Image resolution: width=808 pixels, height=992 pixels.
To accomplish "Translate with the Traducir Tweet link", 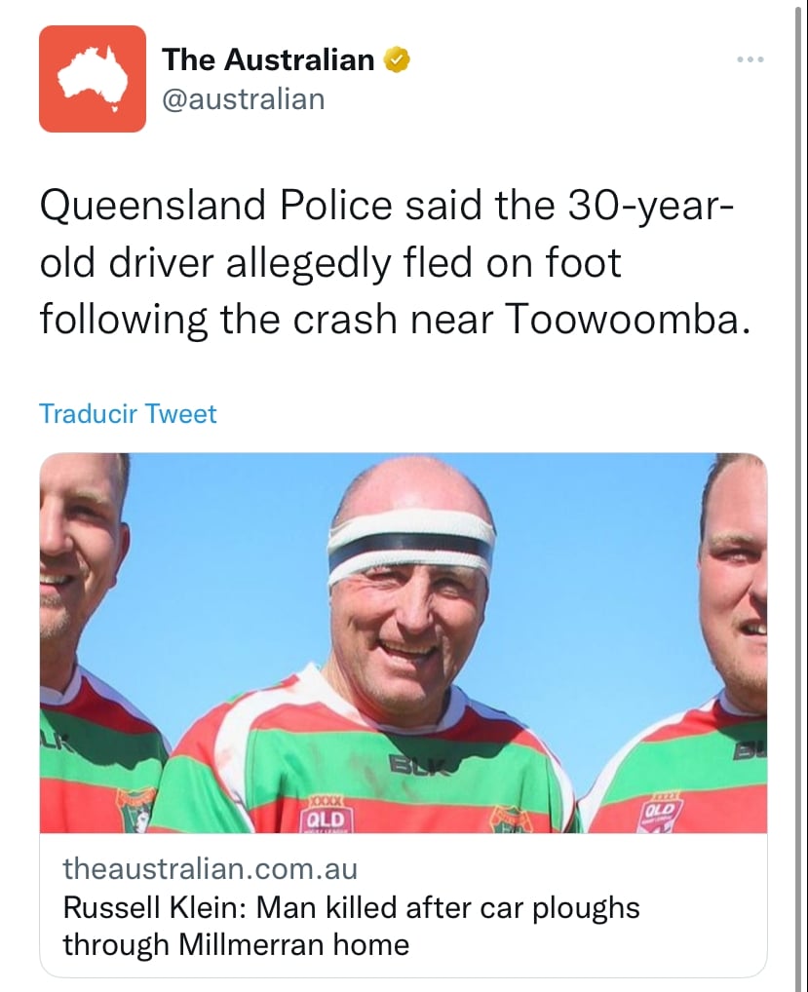I will pos(128,414).
